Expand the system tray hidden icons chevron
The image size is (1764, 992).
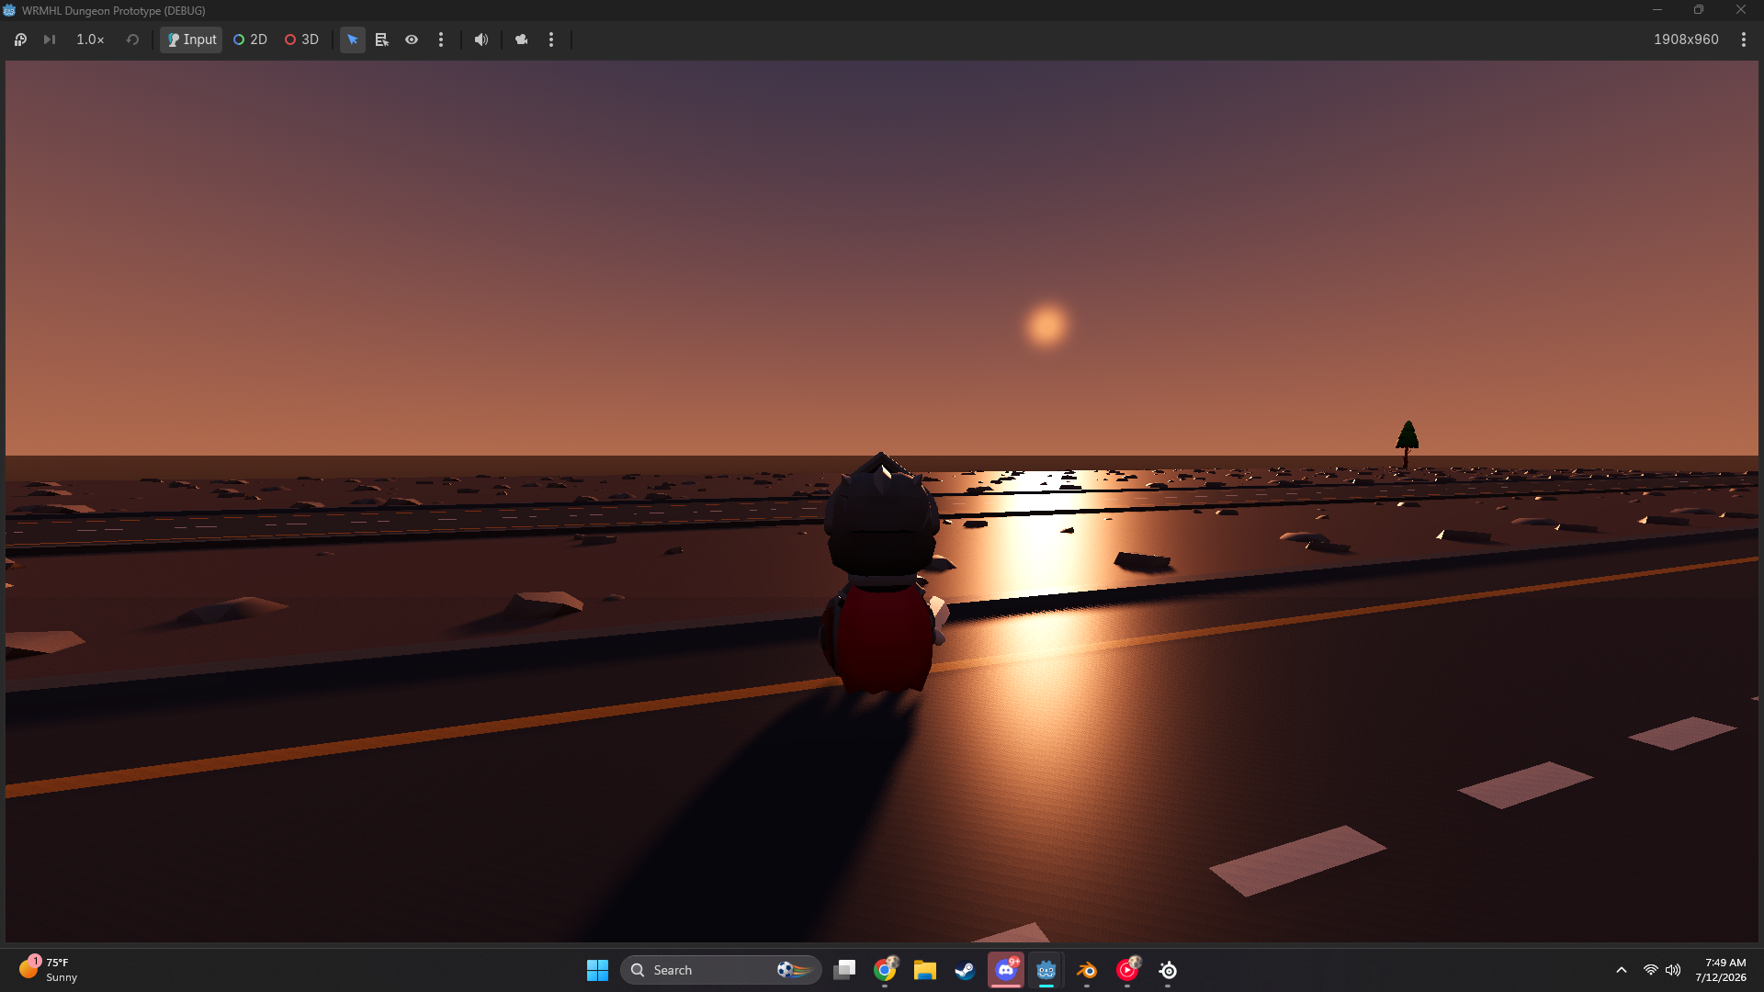pos(1622,970)
